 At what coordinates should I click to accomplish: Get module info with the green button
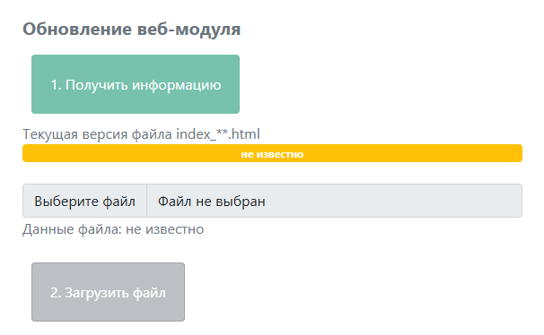(136, 84)
